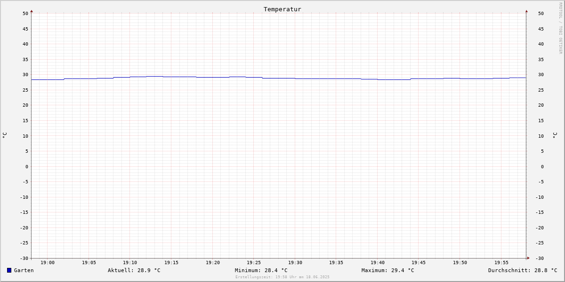Click the Erstellungszeit timestamp footer text
Viewport: 565px width, 282px height.
(x=282, y=277)
